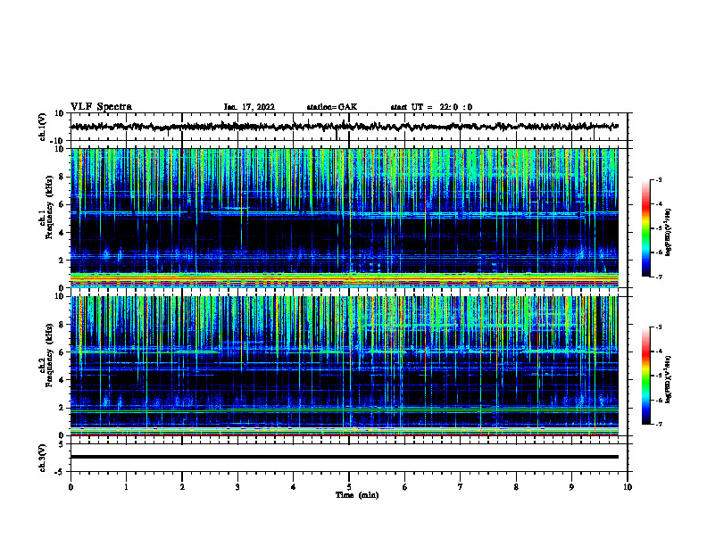Click the "ch.3(V)" axis label
The height and width of the screenshot is (546, 707).
42,459
